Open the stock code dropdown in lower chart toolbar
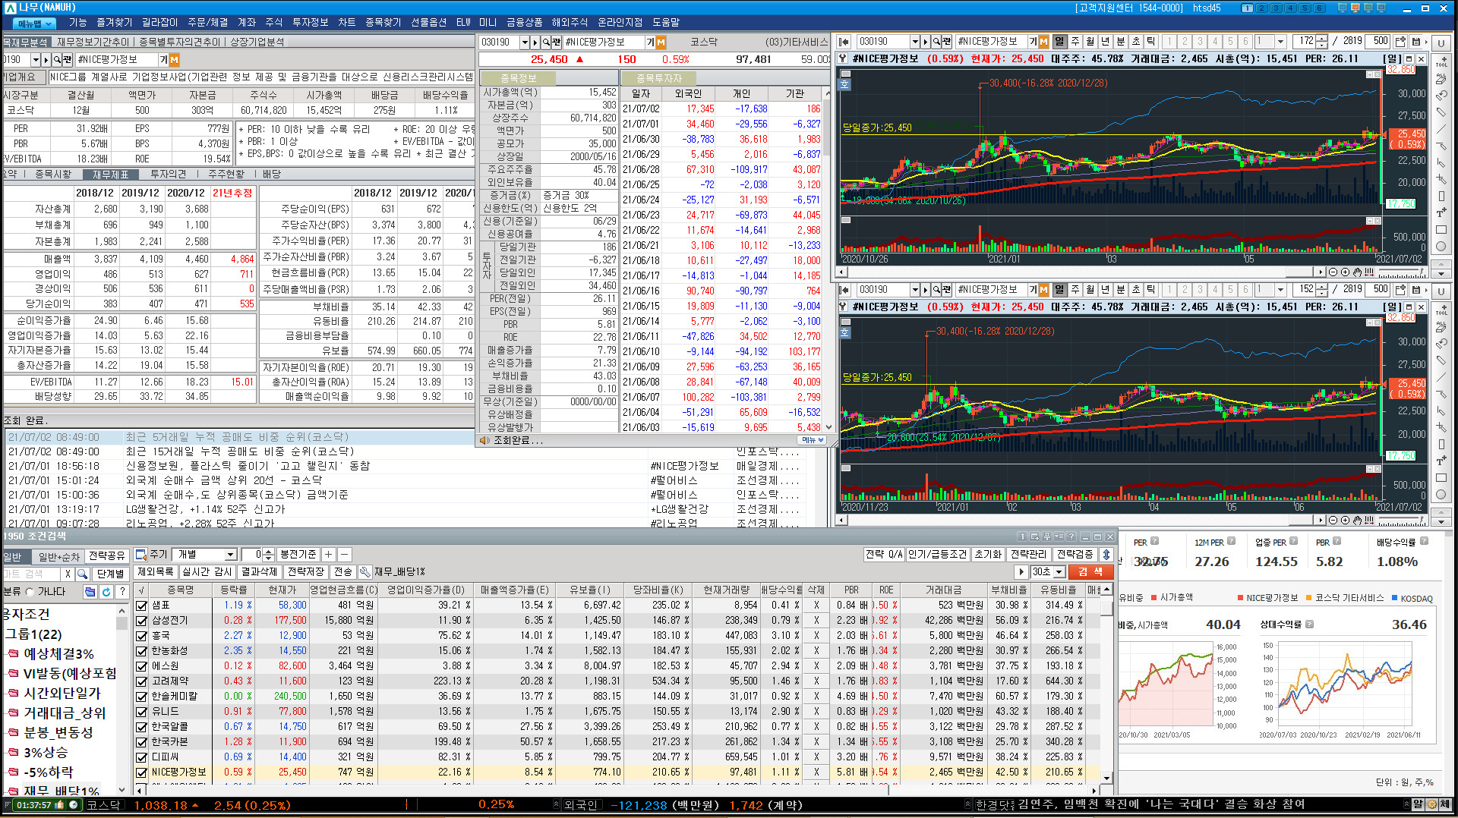Image resolution: width=1458 pixels, height=818 pixels. pos(914,290)
